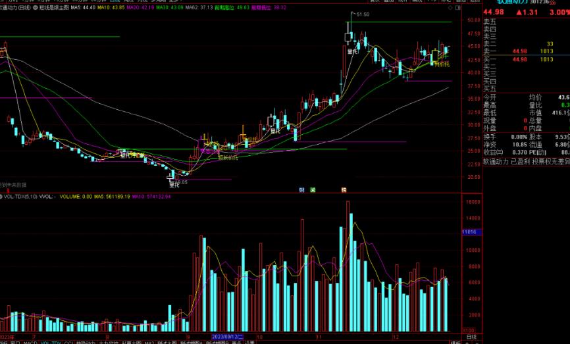Switch to the MACD indicator tab
This screenshot has height=344, width=570.
point(30,343)
